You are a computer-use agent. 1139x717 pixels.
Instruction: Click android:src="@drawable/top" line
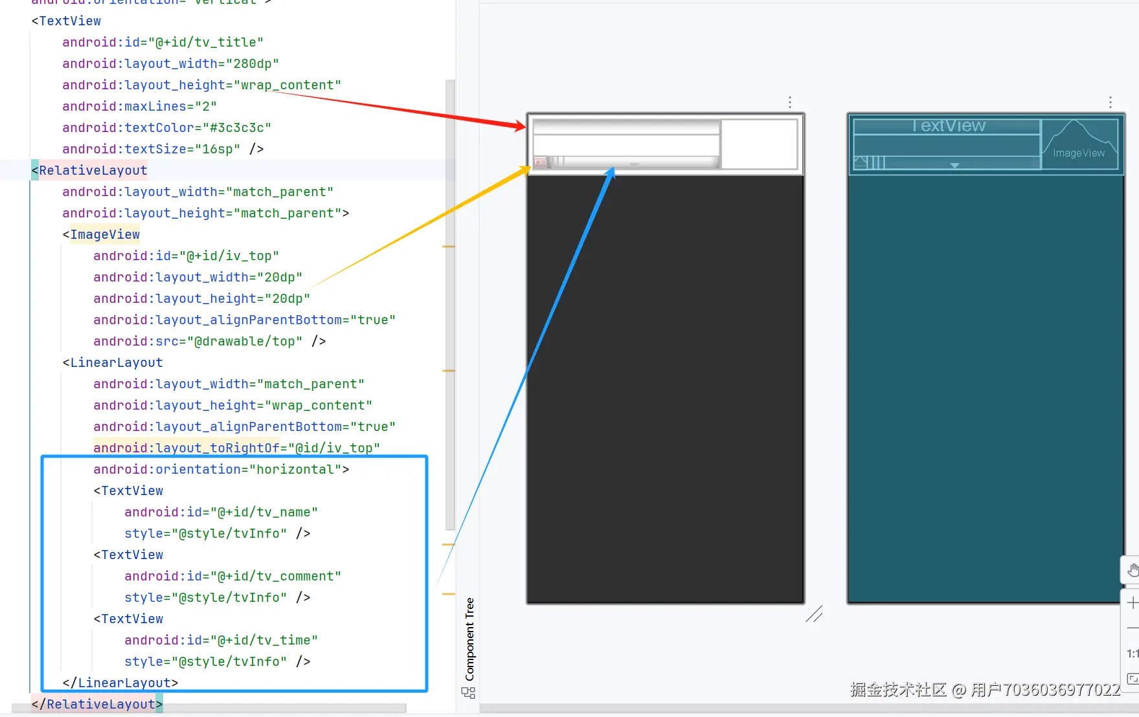pos(210,341)
